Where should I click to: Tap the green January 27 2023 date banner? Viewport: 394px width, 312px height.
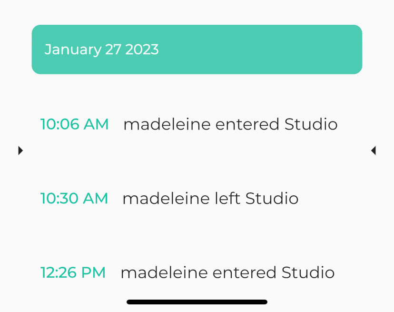197,50
